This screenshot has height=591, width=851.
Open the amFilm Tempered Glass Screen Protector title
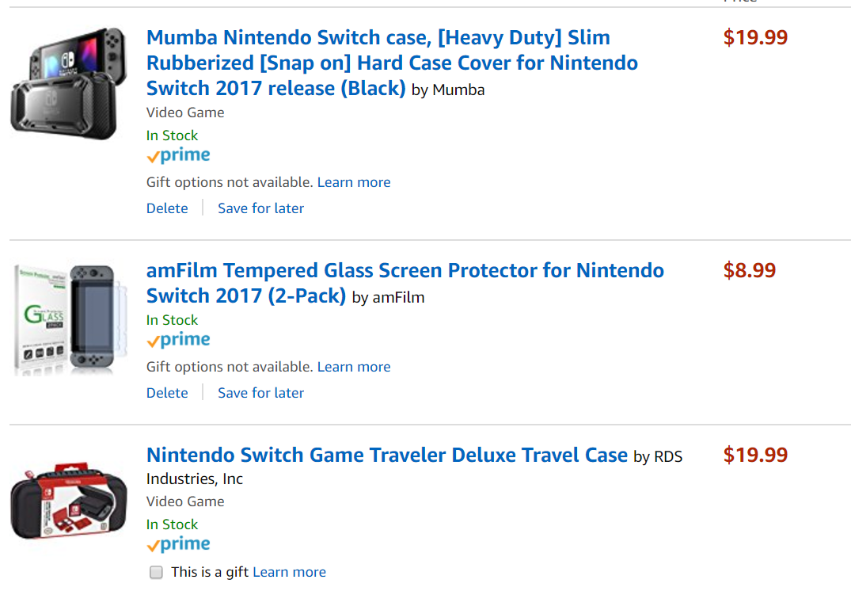pos(405,271)
